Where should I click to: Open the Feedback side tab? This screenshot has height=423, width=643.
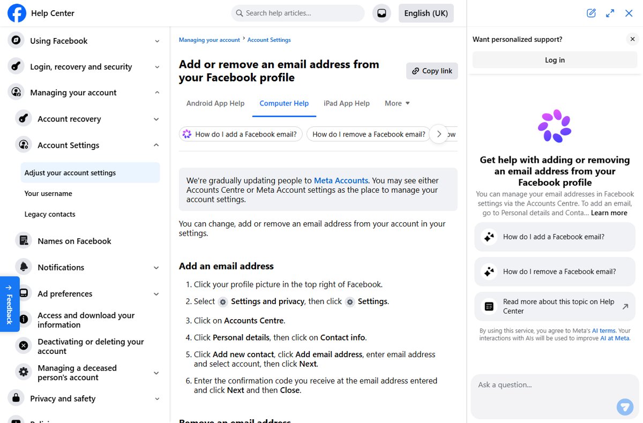(x=10, y=304)
